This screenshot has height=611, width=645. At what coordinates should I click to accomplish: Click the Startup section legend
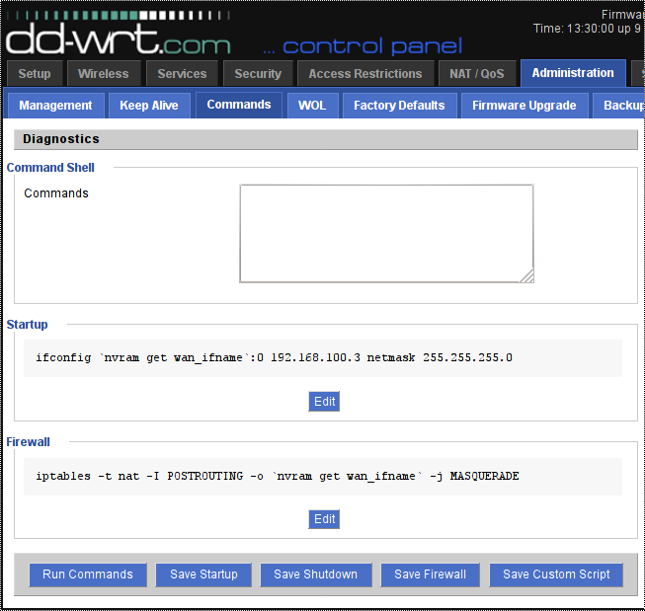(x=27, y=325)
